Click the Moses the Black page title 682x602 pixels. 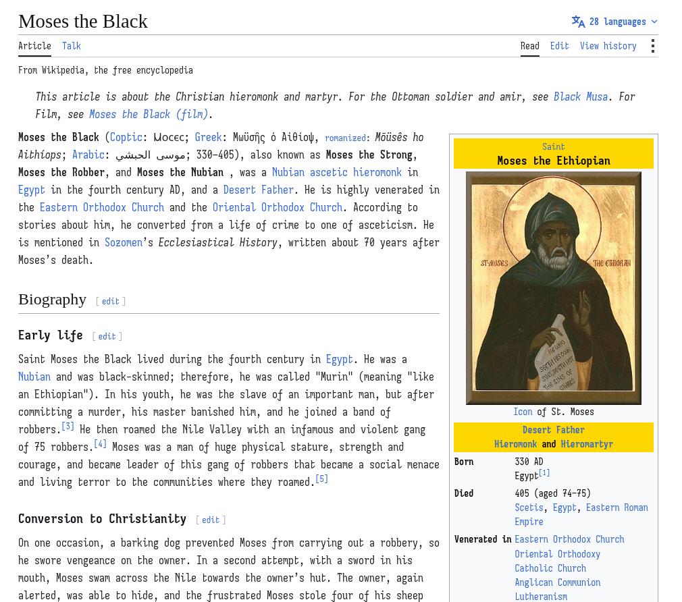83,22
